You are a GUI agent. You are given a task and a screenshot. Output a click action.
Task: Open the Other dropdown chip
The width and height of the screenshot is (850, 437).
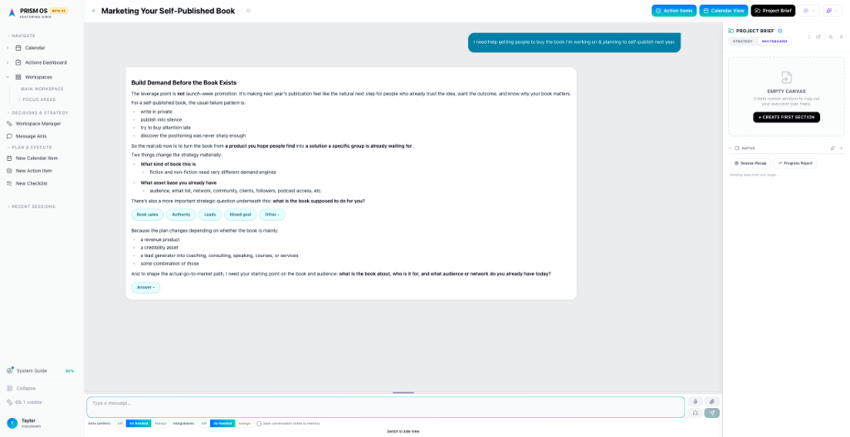click(x=271, y=215)
